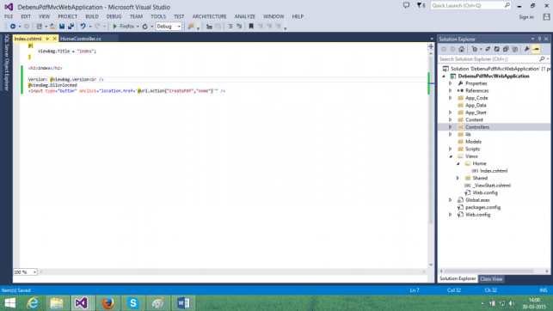The image size is (553, 311).
Task: Open the Firefox browser target dropdown arrow
Action: 138,27
